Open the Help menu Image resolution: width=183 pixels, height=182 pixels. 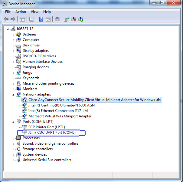47,12
